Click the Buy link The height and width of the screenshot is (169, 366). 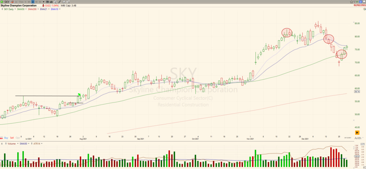tap(6, 138)
